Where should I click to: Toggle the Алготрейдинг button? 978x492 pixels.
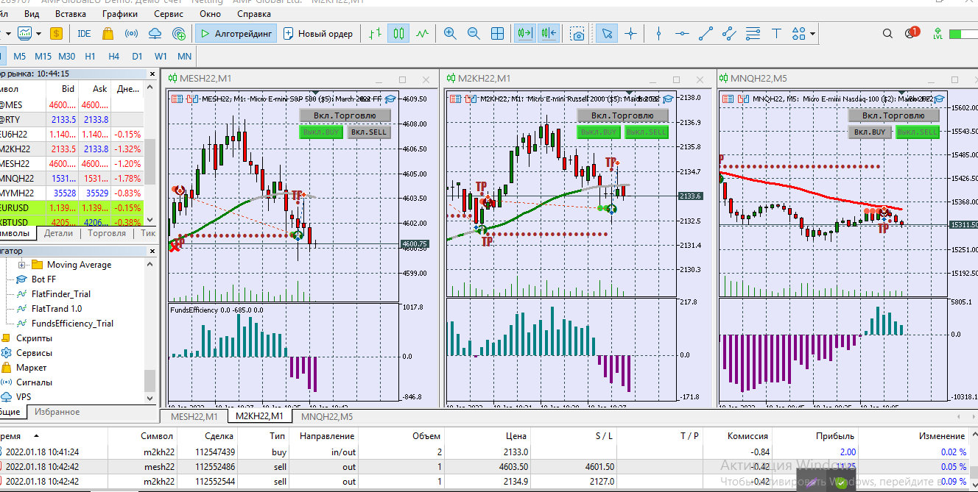pos(236,33)
